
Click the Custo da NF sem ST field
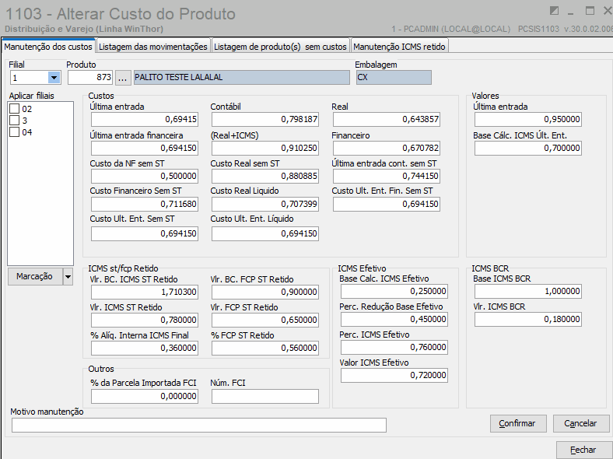[x=145, y=176]
